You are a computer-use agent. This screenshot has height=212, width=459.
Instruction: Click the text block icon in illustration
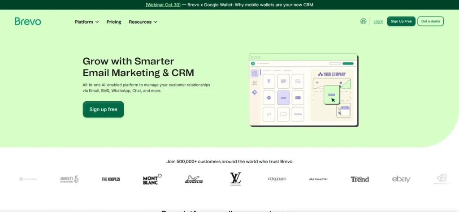[269, 81]
